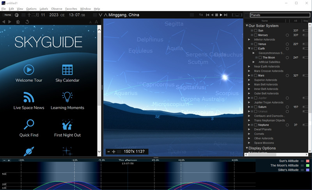Click the ringed planet icon in SkyGuide
Image resolution: width=312 pixels, height=190 pixels.
29,151
